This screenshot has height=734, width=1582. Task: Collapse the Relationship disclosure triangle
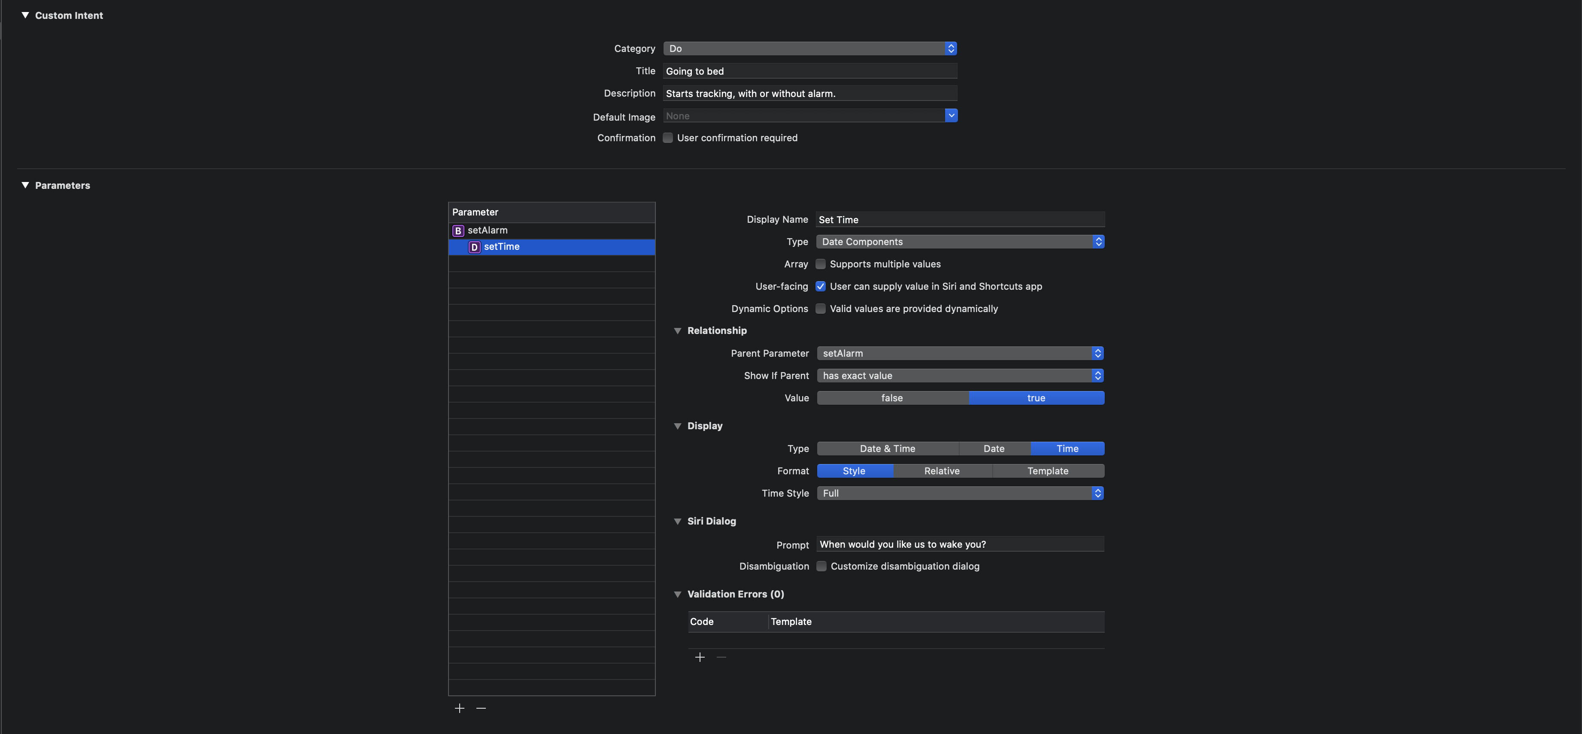[x=677, y=331]
